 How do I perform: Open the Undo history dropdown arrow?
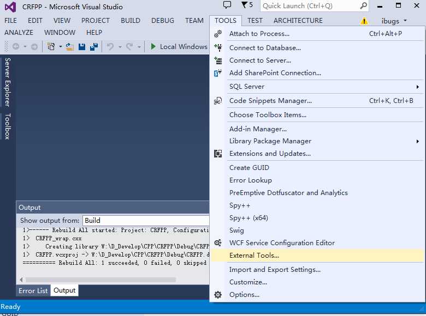[x=120, y=47]
